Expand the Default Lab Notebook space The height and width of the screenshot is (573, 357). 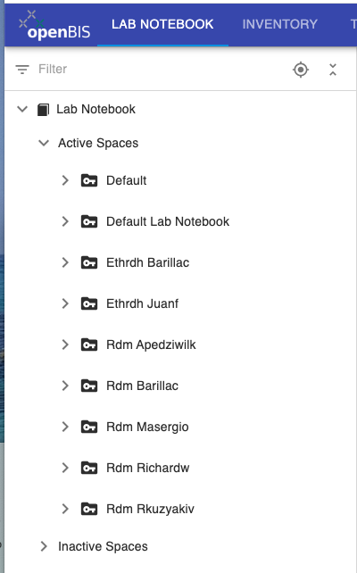[65, 221]
